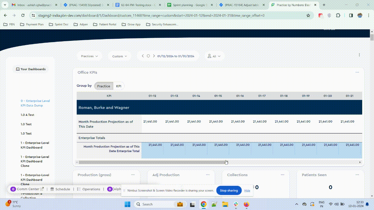Open the Comm Center link
This screenshot has width=374, height=210.
tap(27, 189)
